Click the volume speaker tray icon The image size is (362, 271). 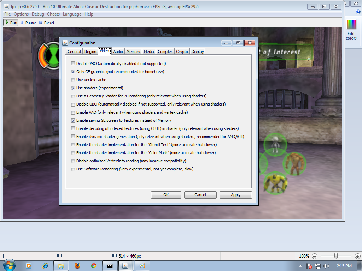pos(326,266)
